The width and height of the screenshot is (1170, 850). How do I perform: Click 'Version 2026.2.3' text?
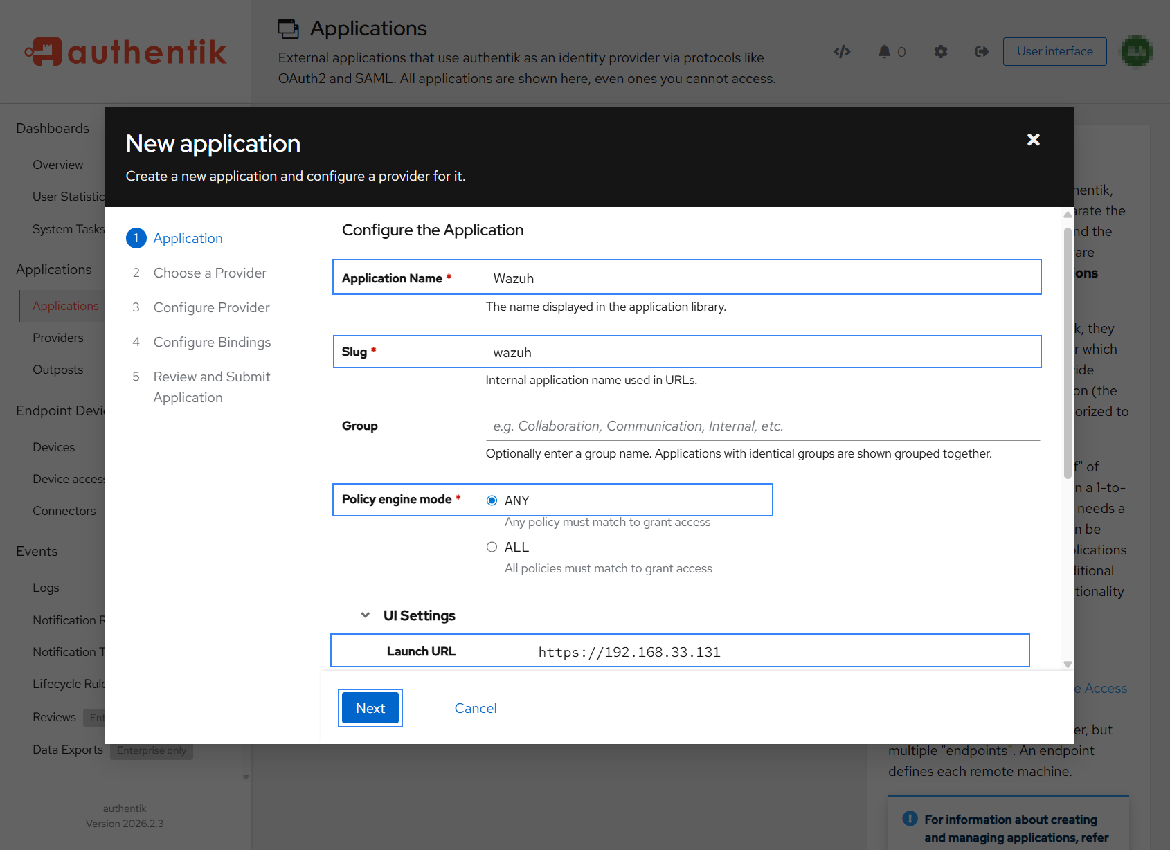pyautogui.click(x=125, y=824)
